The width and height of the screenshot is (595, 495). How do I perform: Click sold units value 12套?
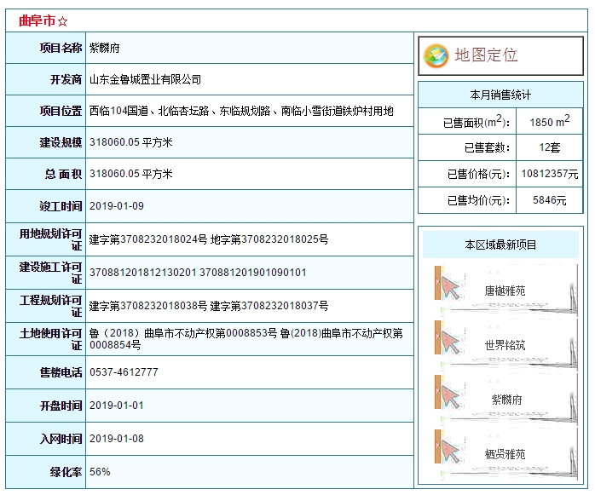(x=550, y=147)
